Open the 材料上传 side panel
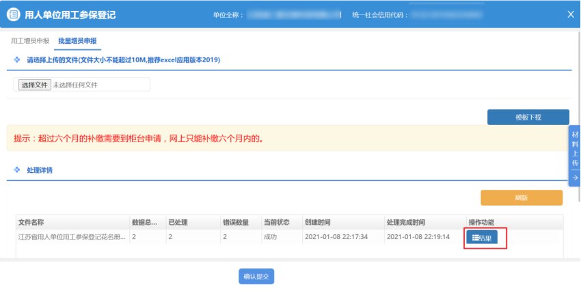The width and height of the screenshot is (581, 291). click(x=574, y=150)
